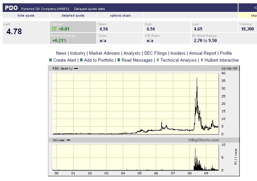This screenshot has height=181, width=257.
Task: Open the Technical Analysis link
Action: click(x=179, y=60)
